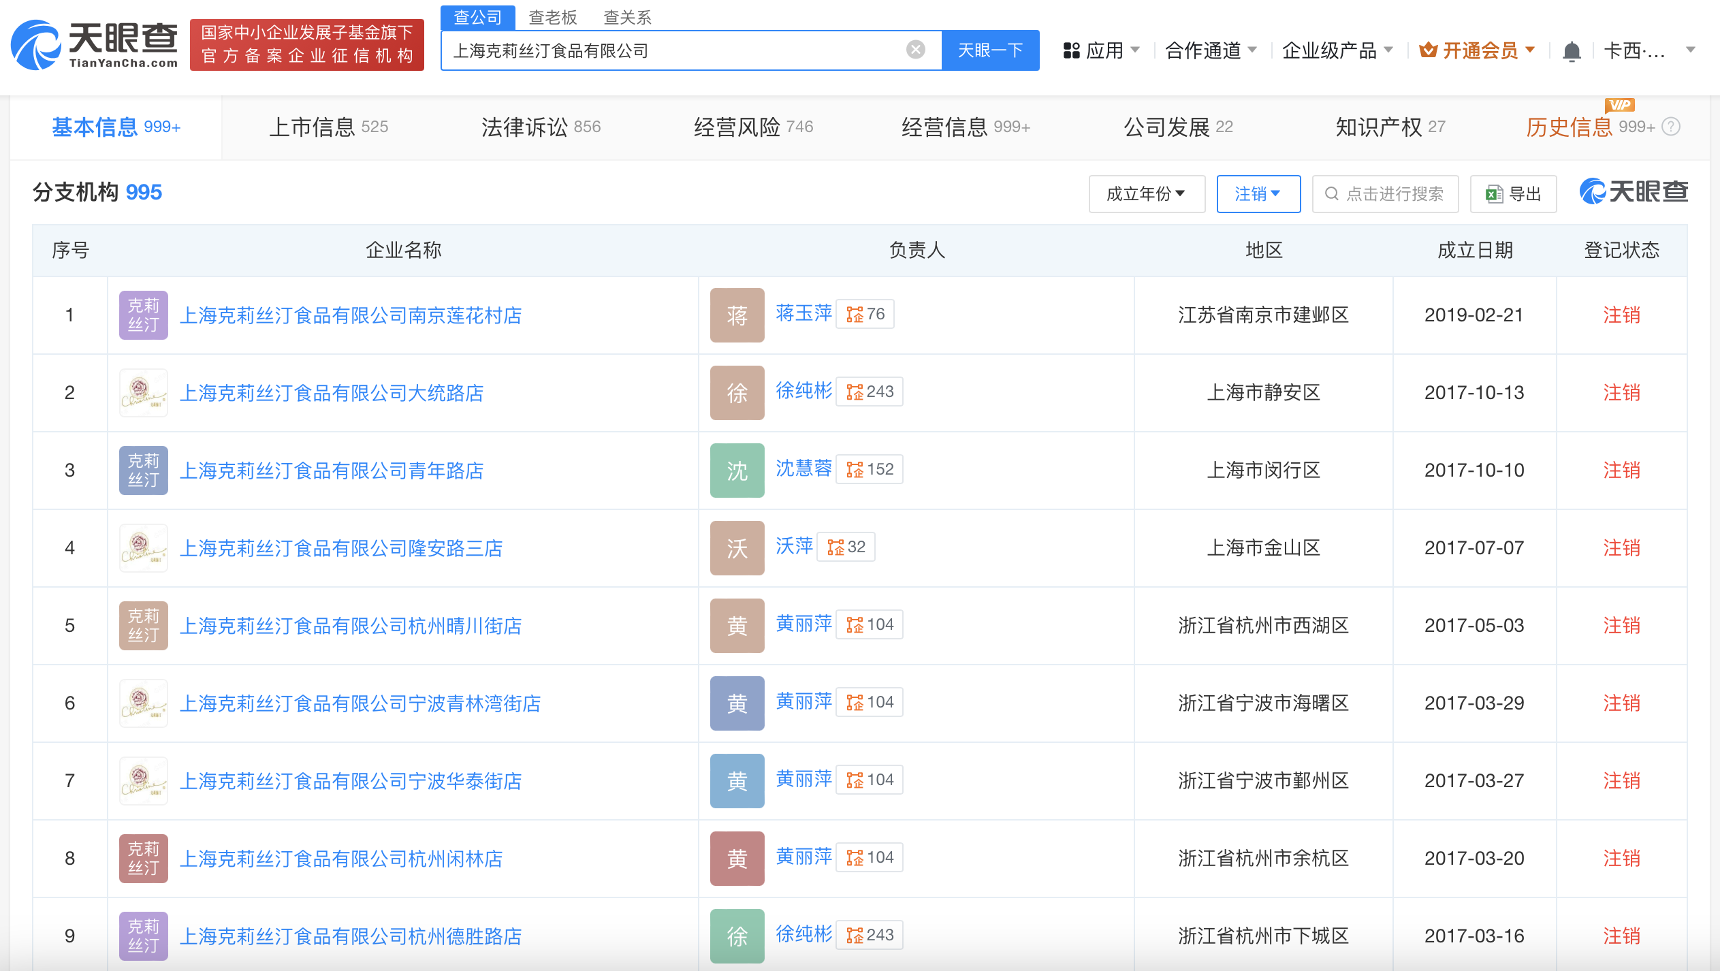Screen dimensions: 1720x971
Task: Open link 上海克莉丝汀食品有限公司南京莲花村店
Action: coord(350,315)
